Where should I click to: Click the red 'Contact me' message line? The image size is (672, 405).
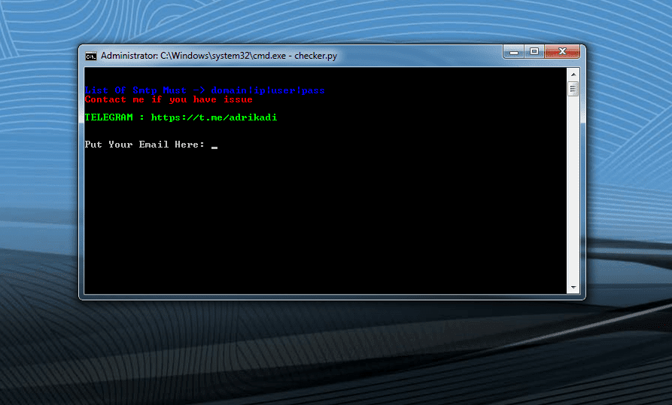tap(169, 99)
